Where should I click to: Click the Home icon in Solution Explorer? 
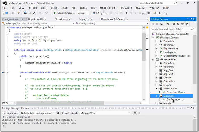[161, 24]
